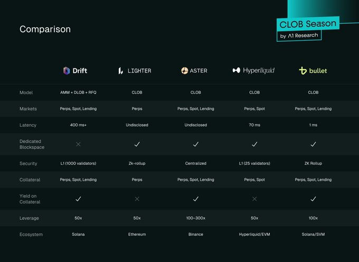Click Hyperliquid's Yield on Collateral X mark
The width and height of the screenshot is (359, 262).
coord(254,199)
